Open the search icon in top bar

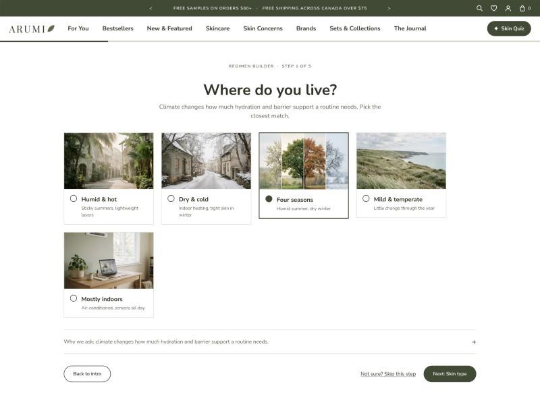point(479,8)
